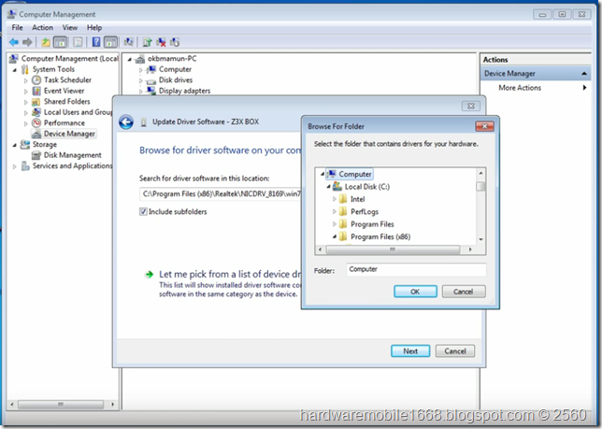Collapse the Local Disk (C:) node
Viewport: 602px width, 429px height.
click(328, 187)
